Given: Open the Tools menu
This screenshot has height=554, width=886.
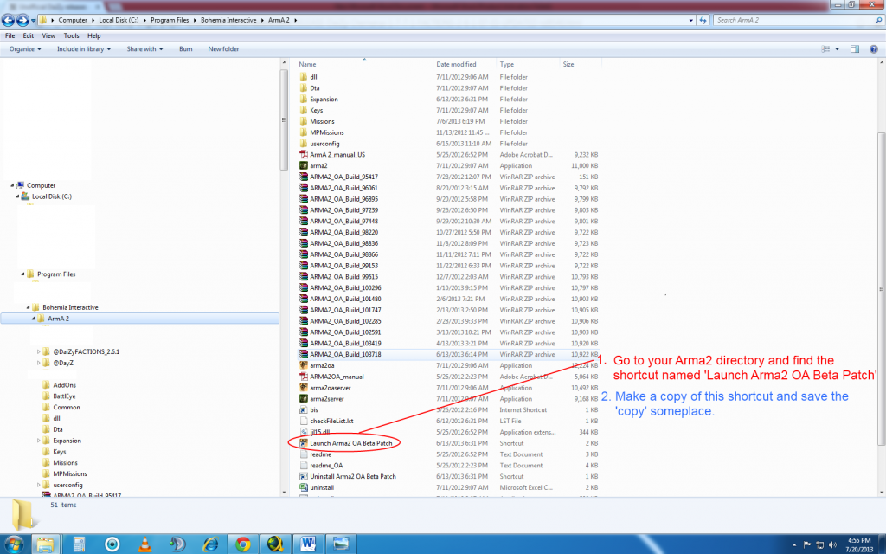Looking at the screenshot, I should tap(71, 35).
